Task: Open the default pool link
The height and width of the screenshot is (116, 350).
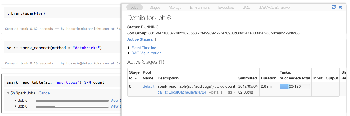Action: coord(148,86)
